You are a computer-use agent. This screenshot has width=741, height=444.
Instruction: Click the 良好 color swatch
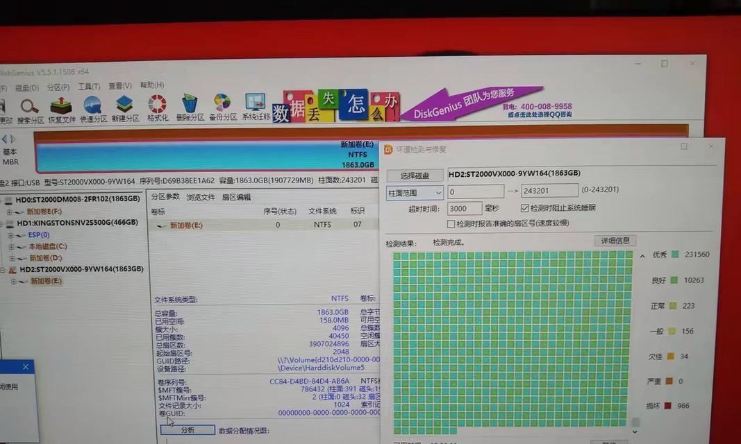coord(674,280)
